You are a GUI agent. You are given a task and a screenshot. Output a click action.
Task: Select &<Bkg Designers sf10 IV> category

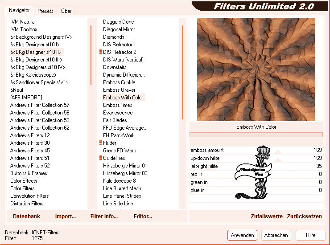pos(37,67)
